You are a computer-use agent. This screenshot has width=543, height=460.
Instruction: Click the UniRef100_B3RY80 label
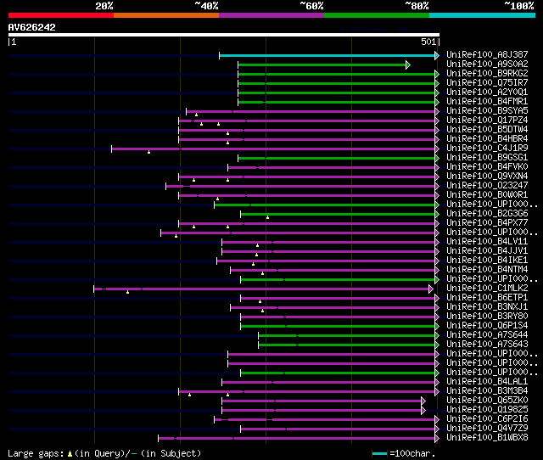[487, 317]
